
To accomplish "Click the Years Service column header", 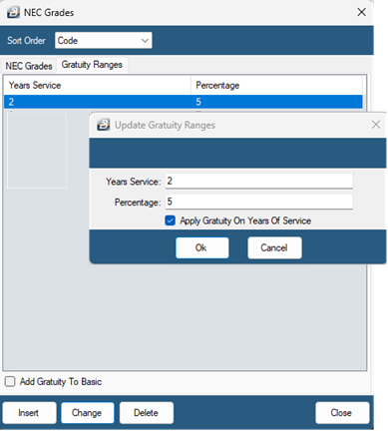I will pyautogui.click(x=97, y=86).
